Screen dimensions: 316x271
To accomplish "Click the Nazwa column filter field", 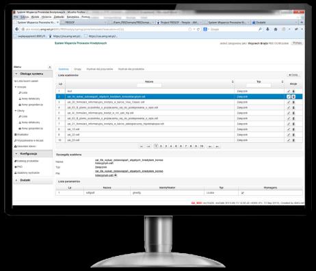I will pyautogui.click(x=149, y=85).
